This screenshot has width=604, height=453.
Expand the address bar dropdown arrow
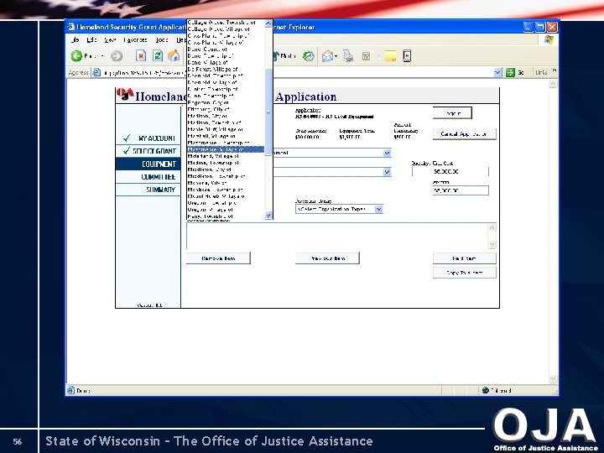coord(497,72)
